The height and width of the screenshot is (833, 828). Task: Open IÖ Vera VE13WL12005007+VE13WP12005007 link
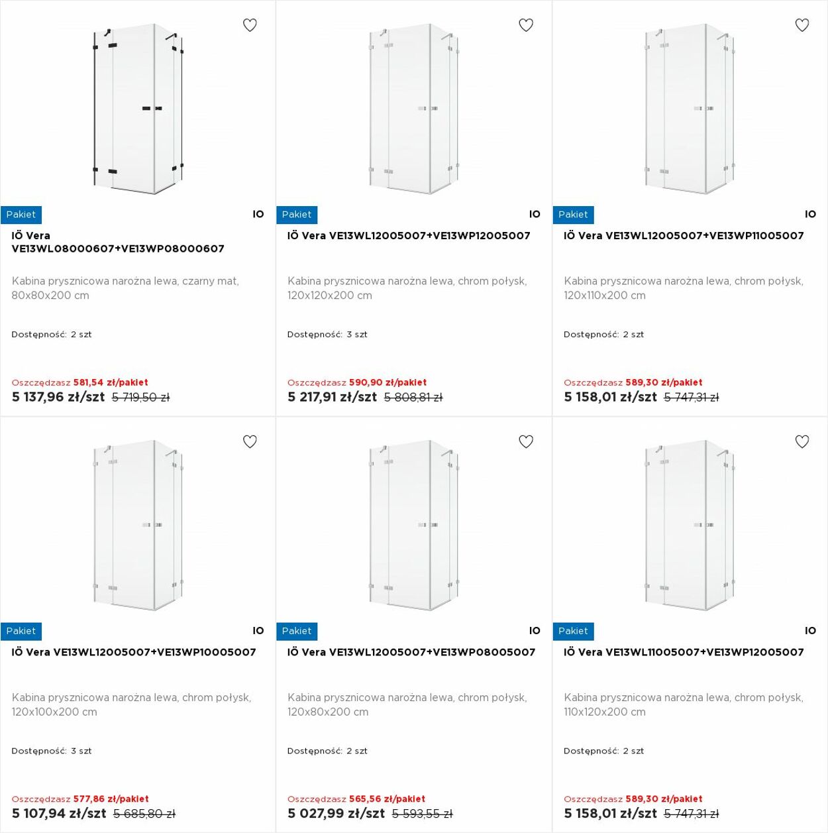(x=409, y=235)
